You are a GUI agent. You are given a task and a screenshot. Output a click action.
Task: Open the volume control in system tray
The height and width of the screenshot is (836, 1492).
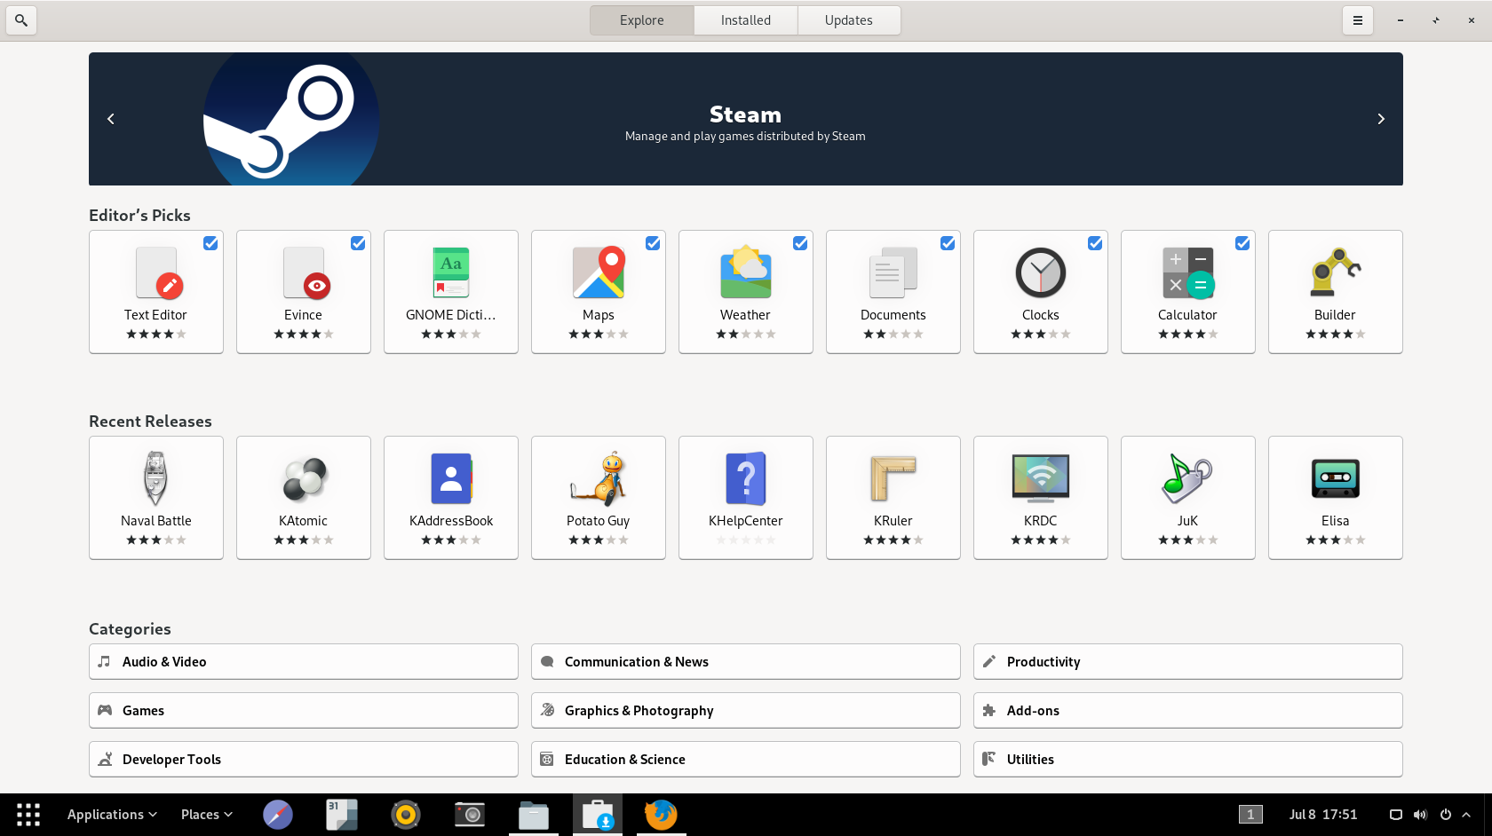pyautogui.click(x=1420, y=815)
